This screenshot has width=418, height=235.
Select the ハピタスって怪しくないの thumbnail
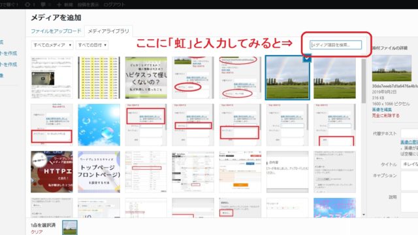146,78
